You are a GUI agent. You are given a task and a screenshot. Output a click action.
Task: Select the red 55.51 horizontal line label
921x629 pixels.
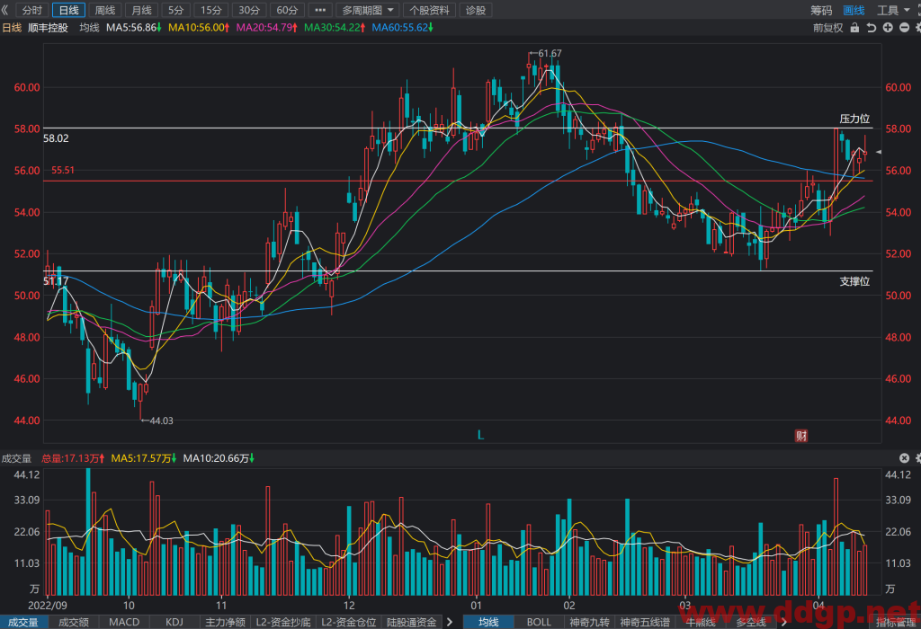pos(63,170)
